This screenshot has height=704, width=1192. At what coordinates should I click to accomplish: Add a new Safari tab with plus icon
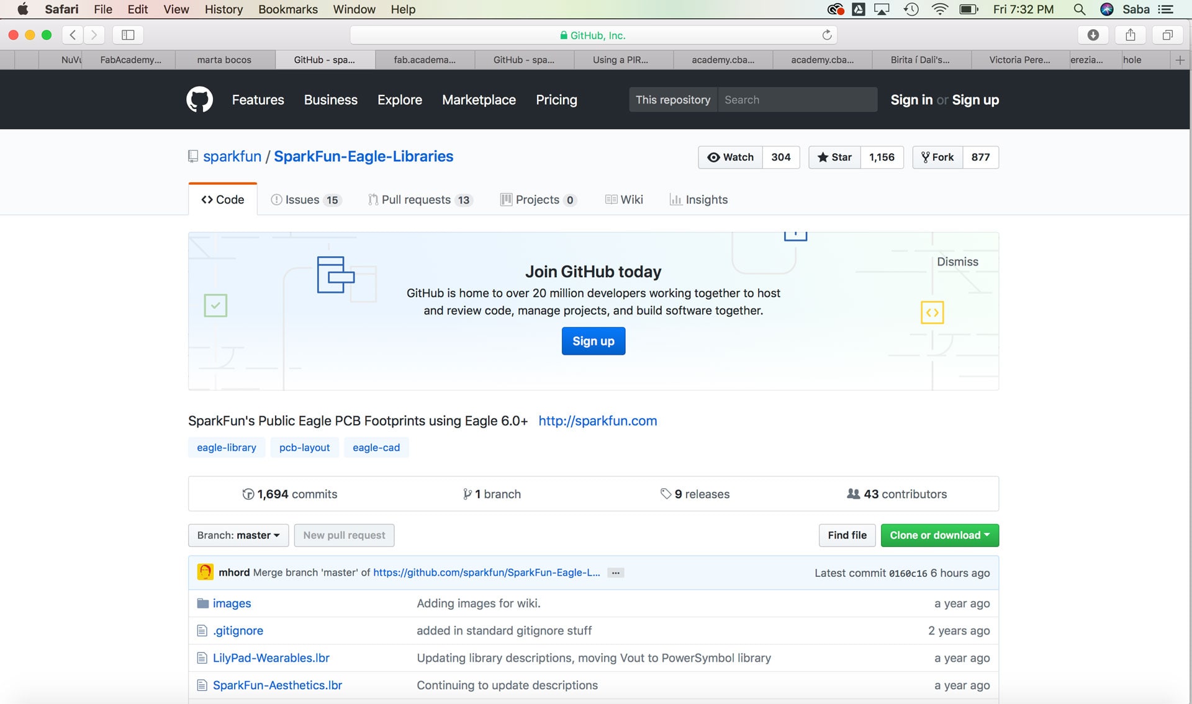pos(1180,60)
